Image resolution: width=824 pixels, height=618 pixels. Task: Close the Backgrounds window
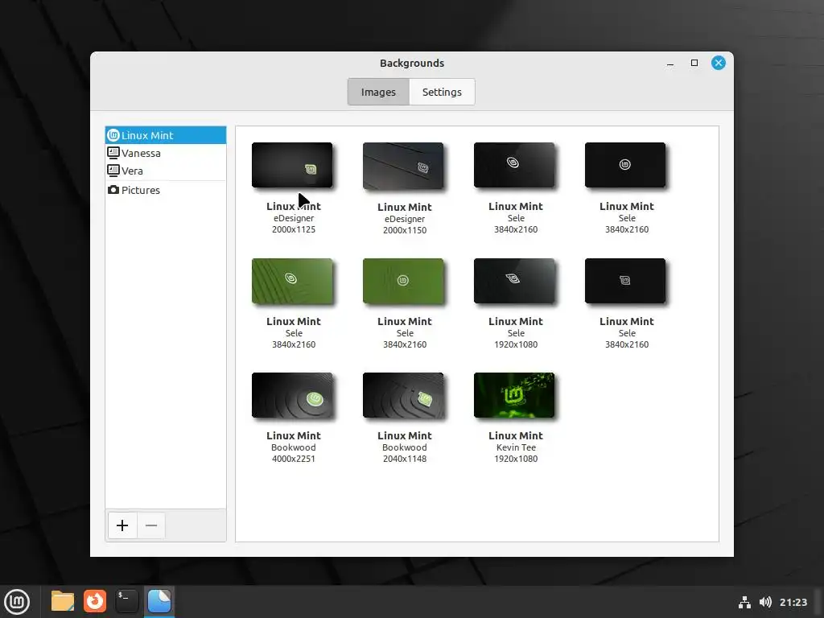tap(719, 63)
